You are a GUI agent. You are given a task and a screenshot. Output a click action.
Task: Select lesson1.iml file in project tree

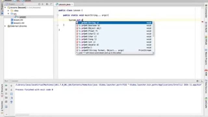click(18, 23)
